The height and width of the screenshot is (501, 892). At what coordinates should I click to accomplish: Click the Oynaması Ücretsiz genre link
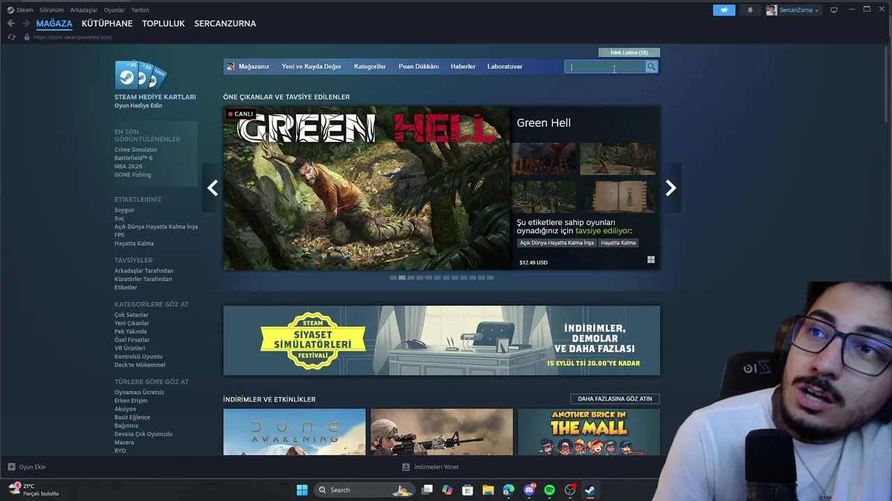(139, 392)
